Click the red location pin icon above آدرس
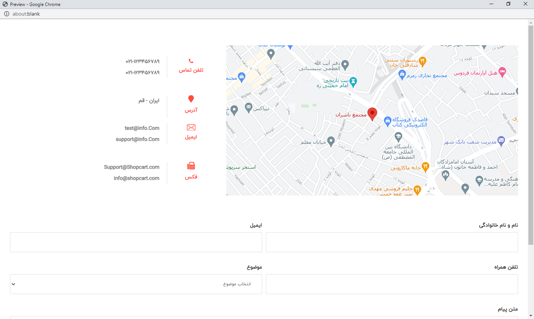The height and width of the screenshot is (319, 534). [191, 99]
